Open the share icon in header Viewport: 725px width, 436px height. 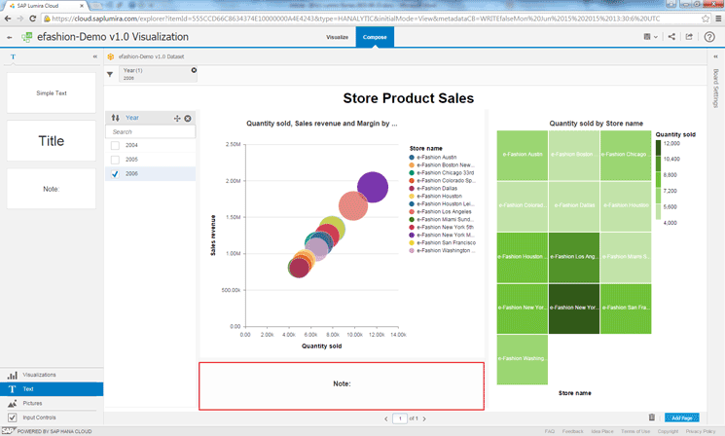click(x=671, y=37)
